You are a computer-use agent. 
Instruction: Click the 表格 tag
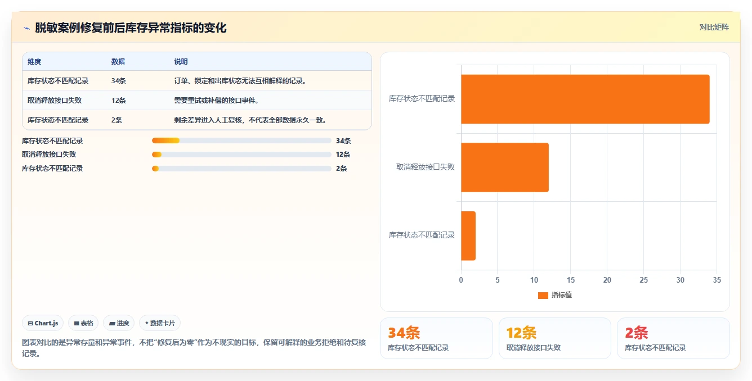tap(83, 323)
